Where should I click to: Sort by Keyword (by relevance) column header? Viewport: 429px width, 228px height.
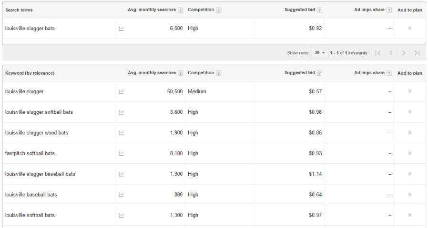tap(30, 73)
